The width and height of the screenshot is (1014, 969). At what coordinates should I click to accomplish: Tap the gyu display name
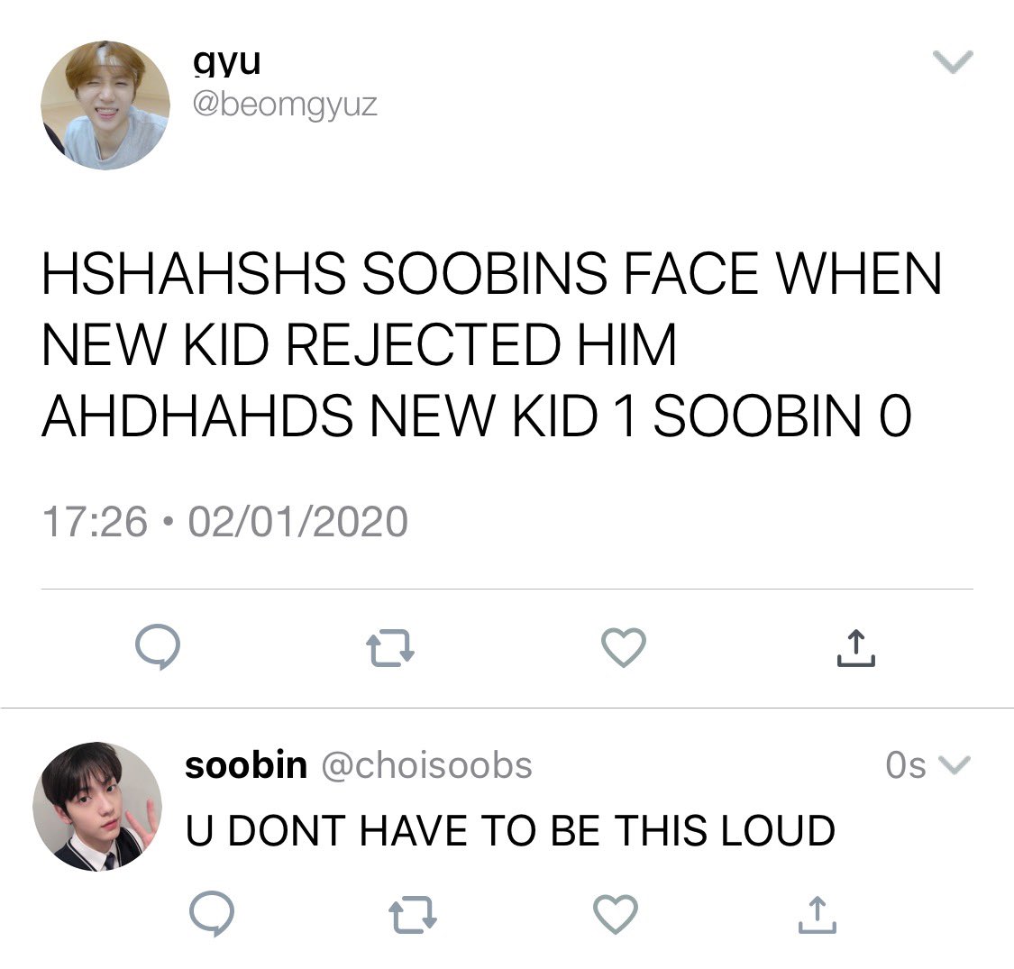click(x=227, y=63)
